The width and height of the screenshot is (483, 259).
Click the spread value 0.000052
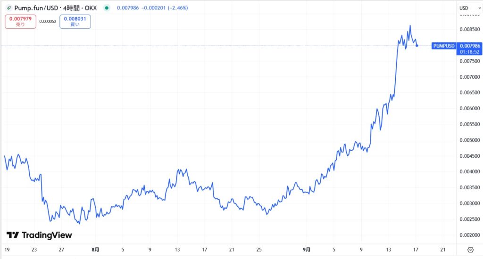coord(48,22)
